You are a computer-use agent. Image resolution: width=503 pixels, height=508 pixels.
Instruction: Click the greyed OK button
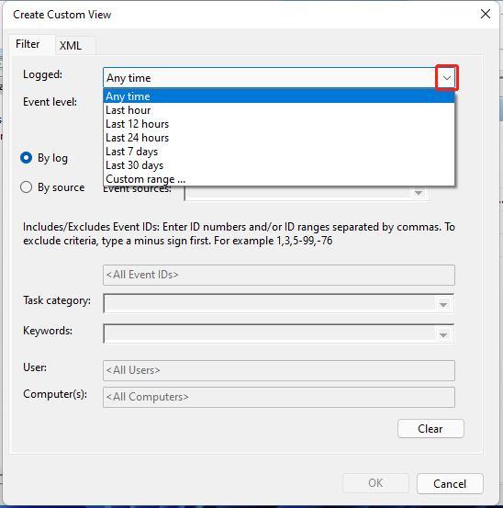(375, 483)
